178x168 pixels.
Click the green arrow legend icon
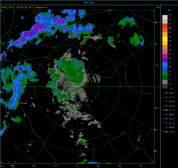pos(165,106)
